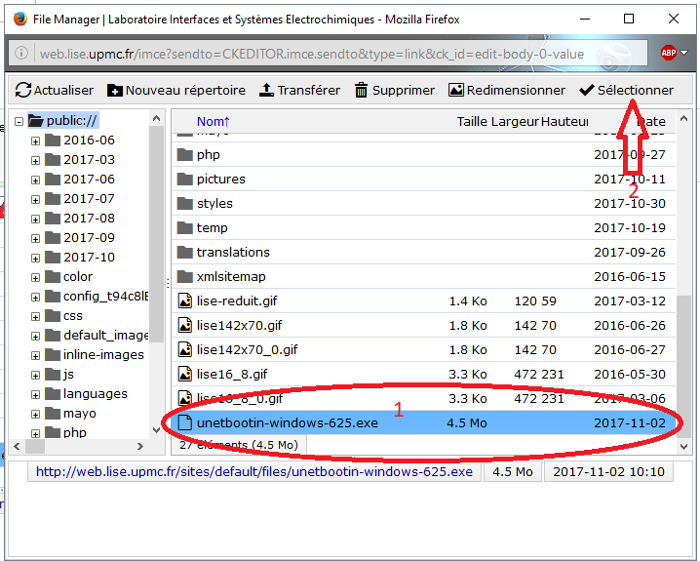700x561 pixels.
Task: Expand the languages folder node
Action: pos(35,395)
